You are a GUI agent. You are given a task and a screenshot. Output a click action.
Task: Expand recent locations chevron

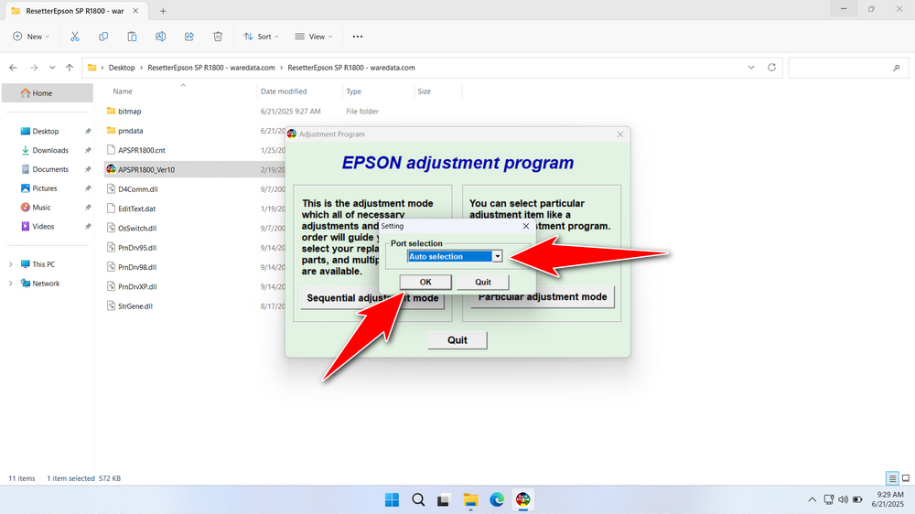(x=52, y=68)
